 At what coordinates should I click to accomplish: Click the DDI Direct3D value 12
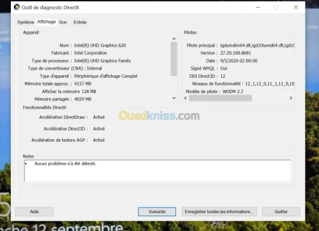[x=223, y=76]
